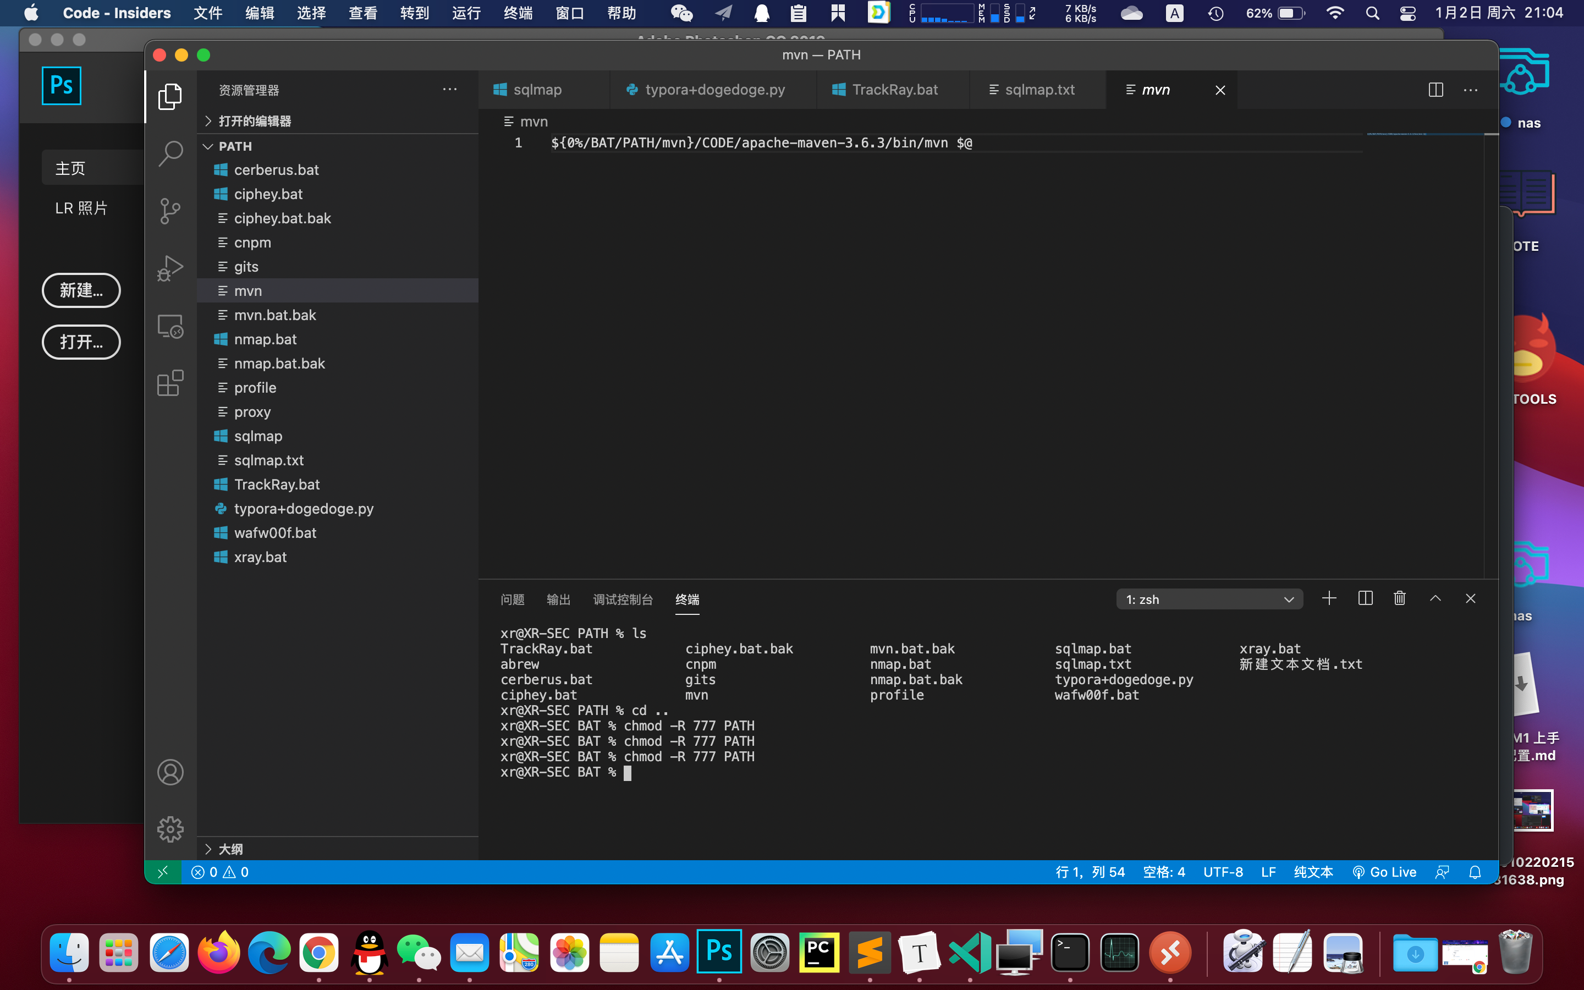Click the feedback icon in status bar
Image resolution: width=1584 pixels, height=990 pixels.
tap(1442, 872)
